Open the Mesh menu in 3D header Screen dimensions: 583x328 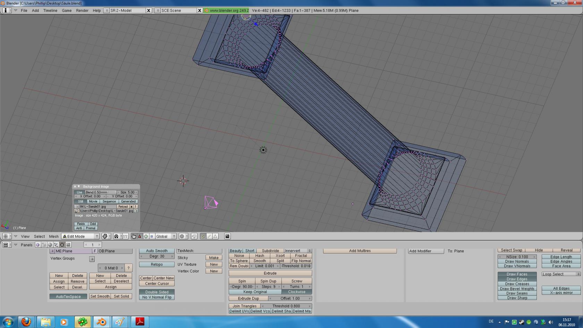click(x=54, y=236)
